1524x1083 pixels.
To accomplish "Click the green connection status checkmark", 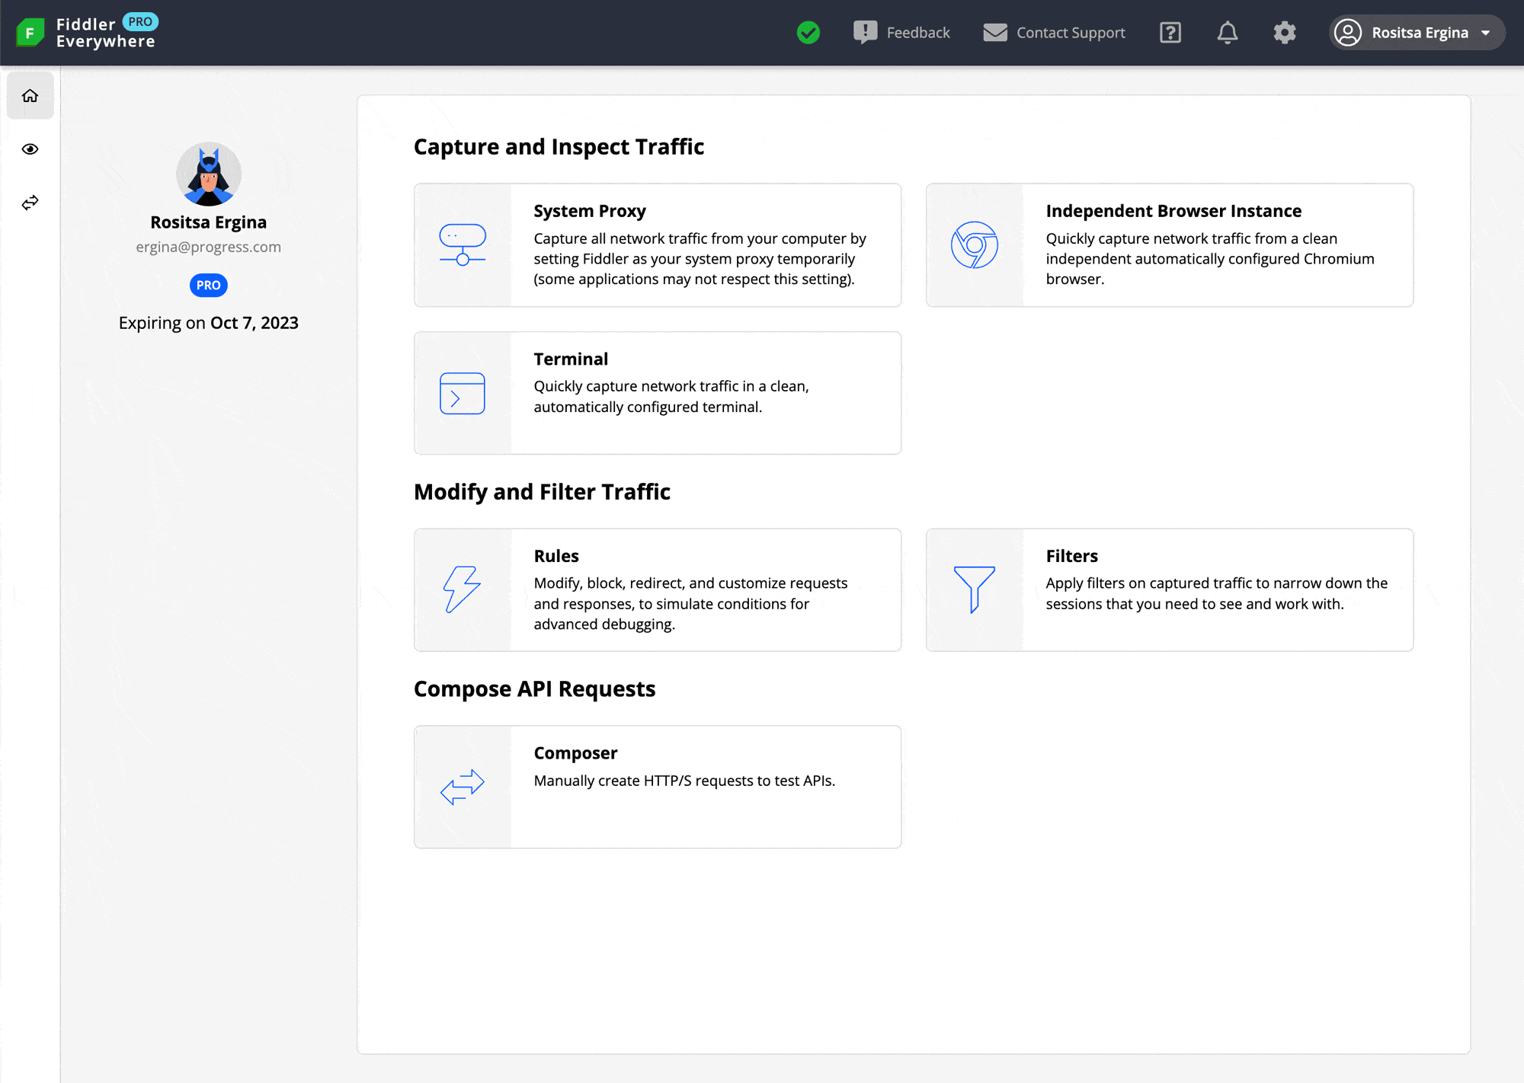I will click(x=808, y=33).
